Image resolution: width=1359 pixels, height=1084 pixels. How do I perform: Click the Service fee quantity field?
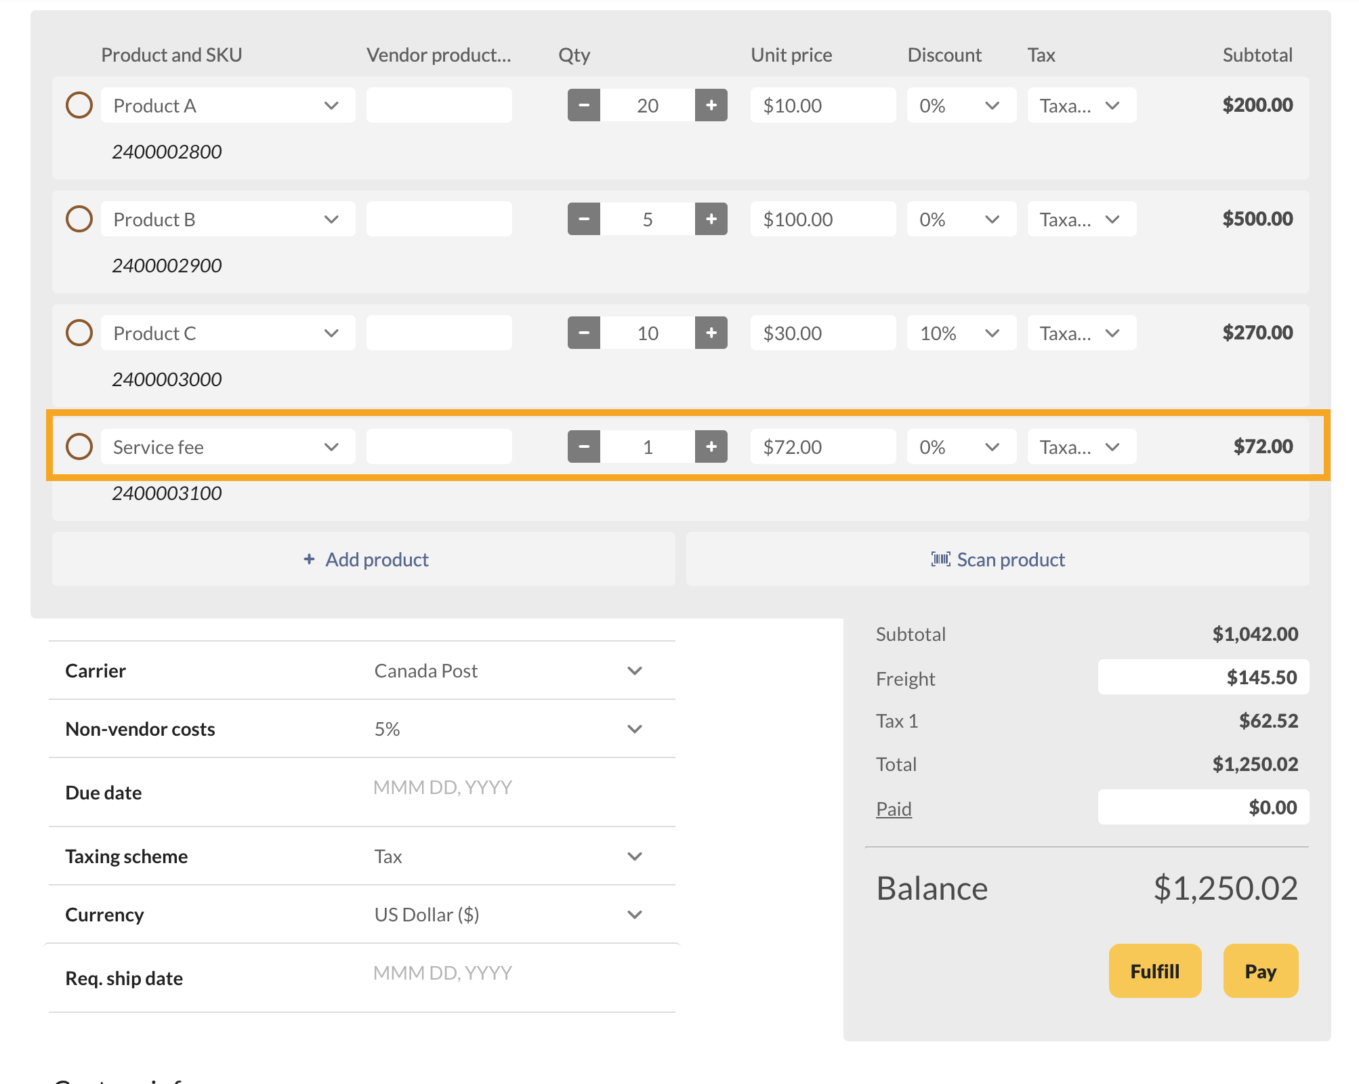coord(648,446)
